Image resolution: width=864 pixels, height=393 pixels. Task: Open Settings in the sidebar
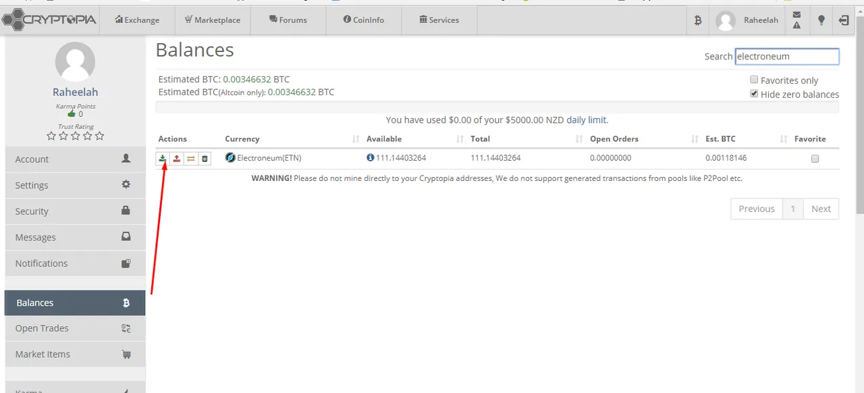click(75, 185)
